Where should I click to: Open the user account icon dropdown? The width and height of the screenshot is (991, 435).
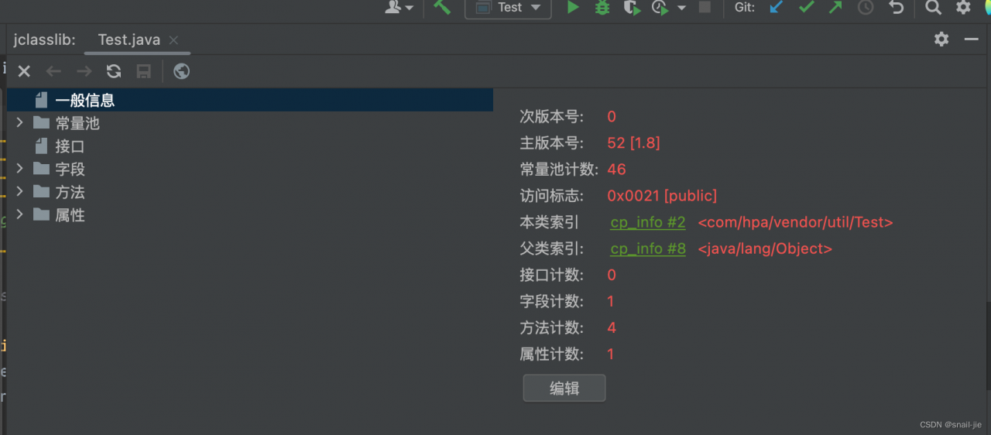[x=399, y=7]
